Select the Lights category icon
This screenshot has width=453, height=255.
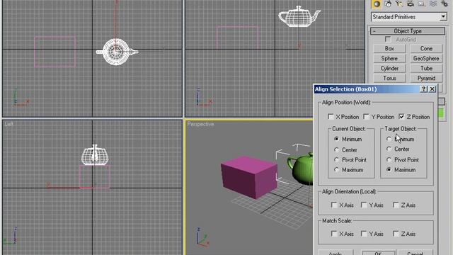(399, 4)
